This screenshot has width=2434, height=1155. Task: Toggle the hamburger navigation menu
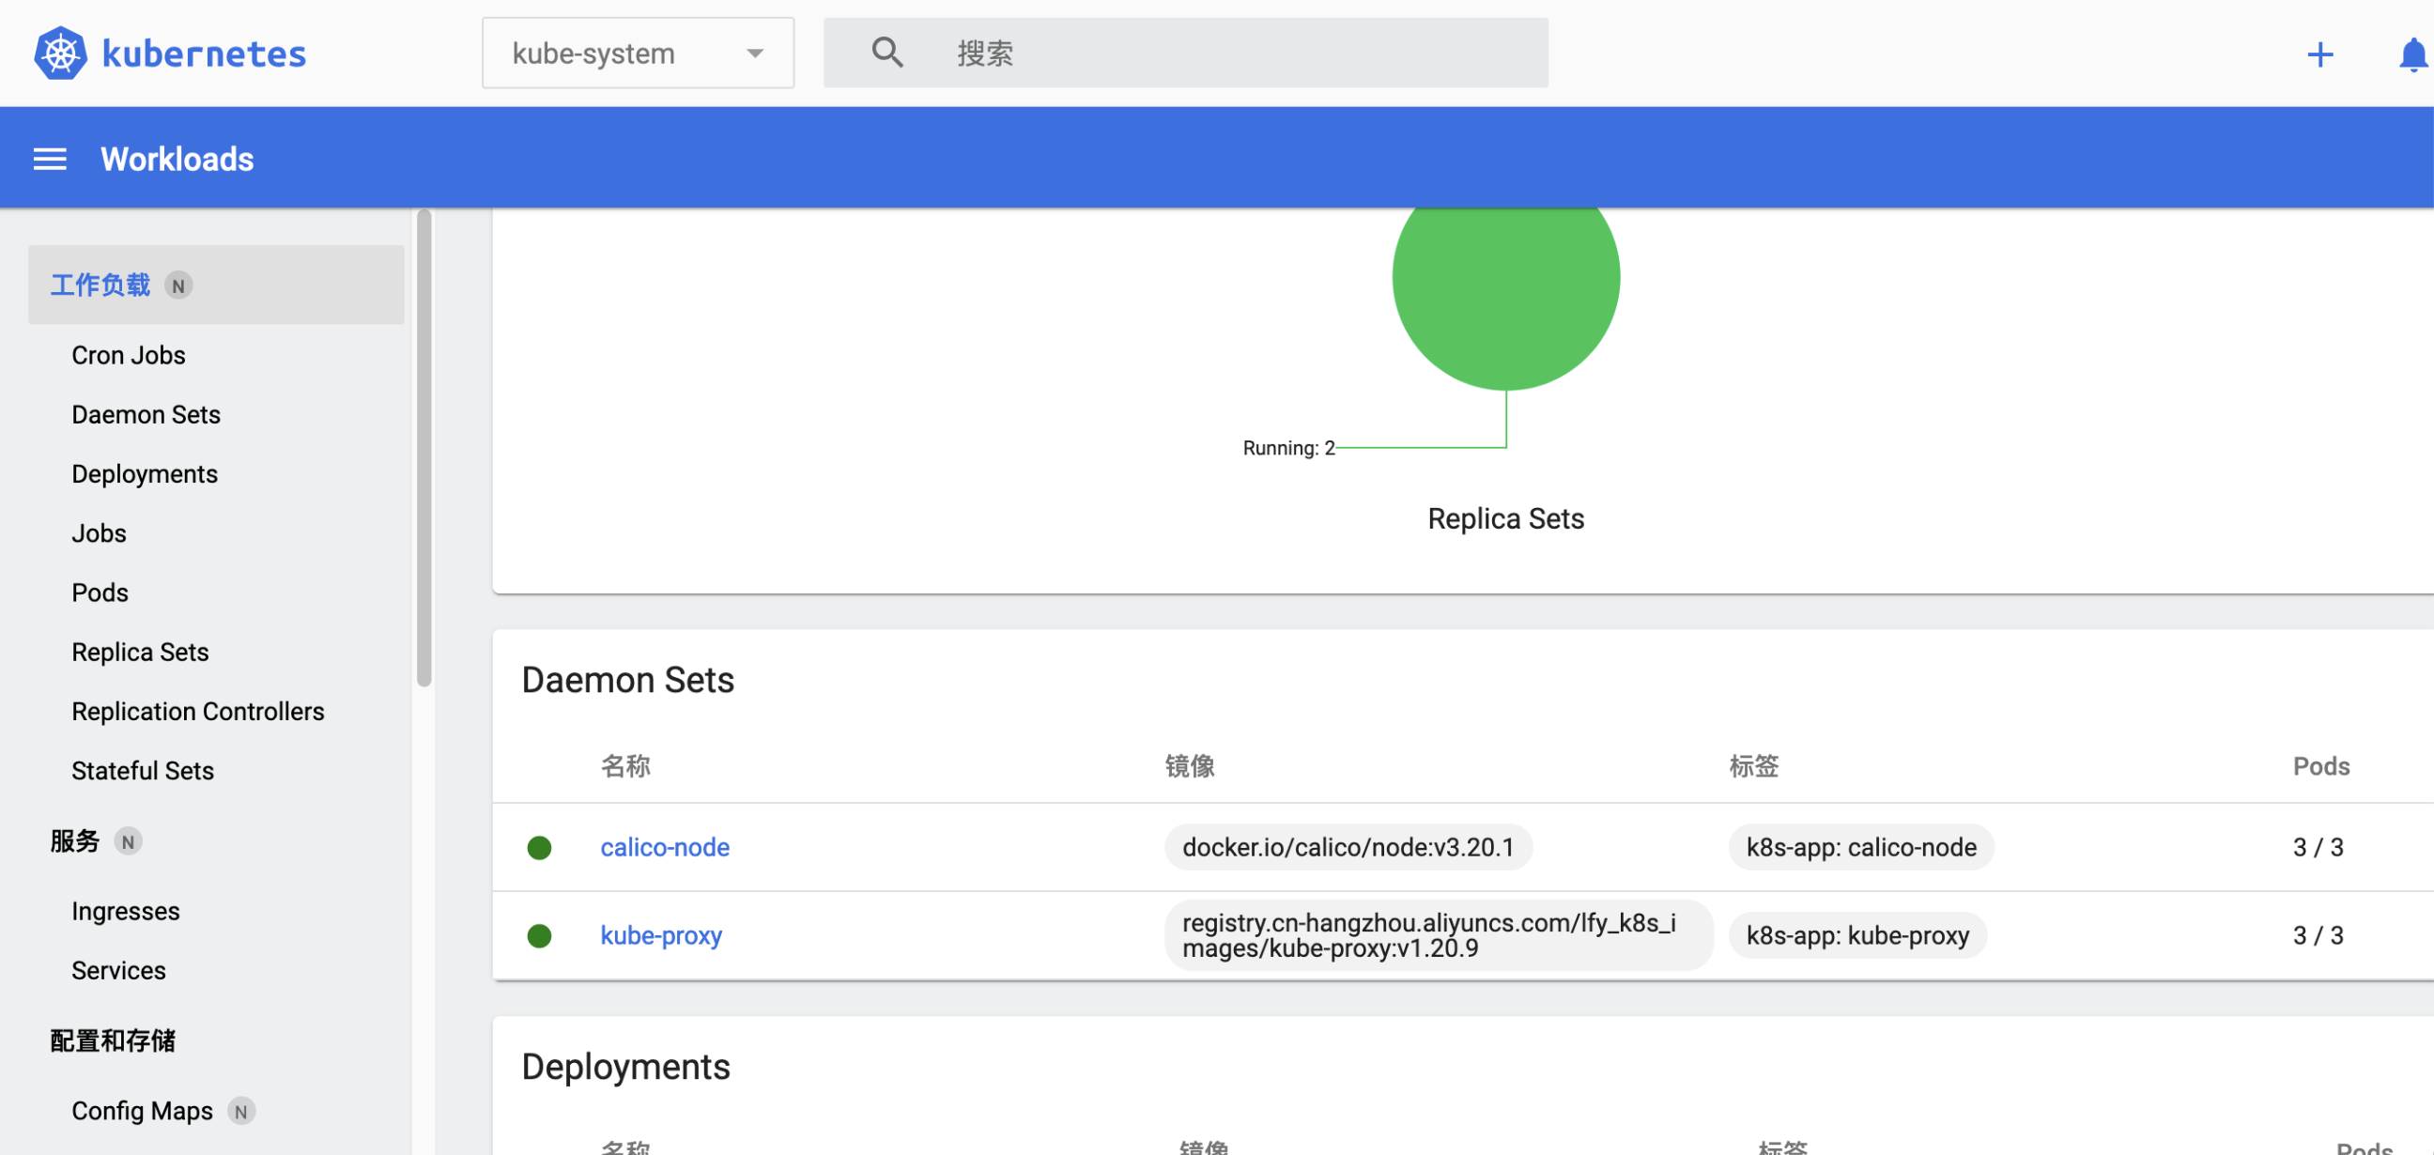point(49,159)
